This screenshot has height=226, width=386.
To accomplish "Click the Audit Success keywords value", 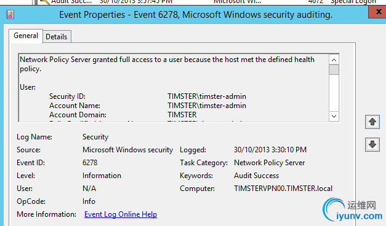I will coord(256,176).
